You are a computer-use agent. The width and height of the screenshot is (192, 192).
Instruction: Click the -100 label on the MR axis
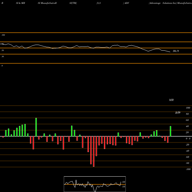click(188, 169)
